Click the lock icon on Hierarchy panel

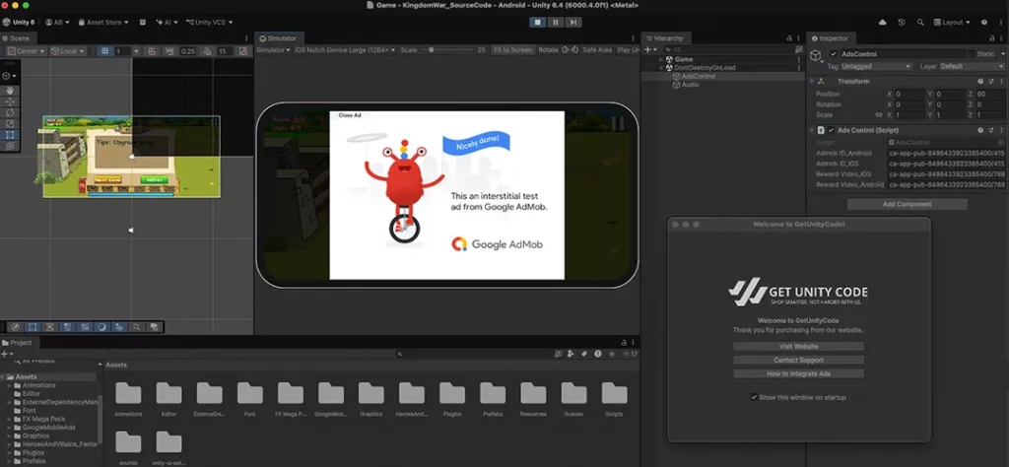[x=789, y=38]
